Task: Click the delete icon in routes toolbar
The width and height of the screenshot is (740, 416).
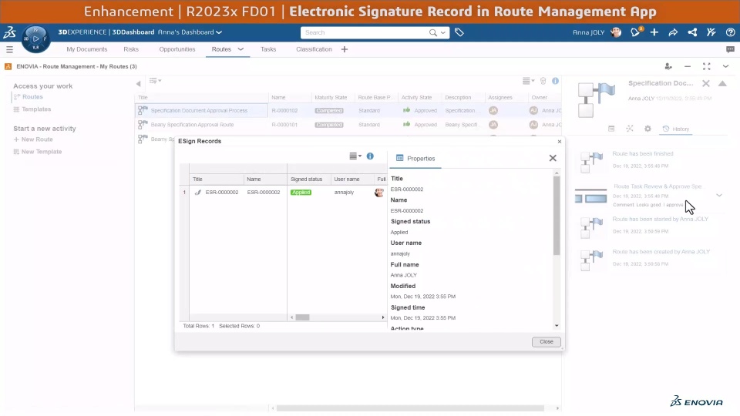Action: point(543,81)
